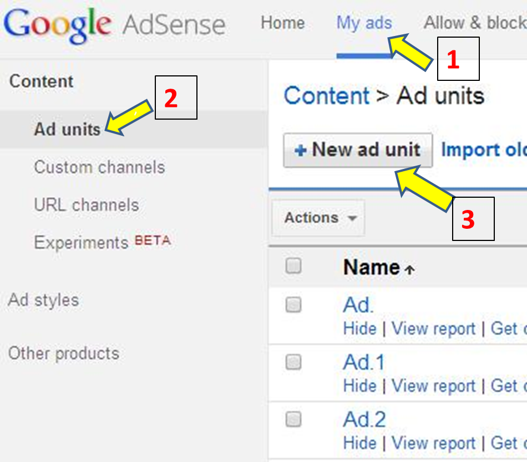Click Content in the breadcrumb trail

pos(327,95)
